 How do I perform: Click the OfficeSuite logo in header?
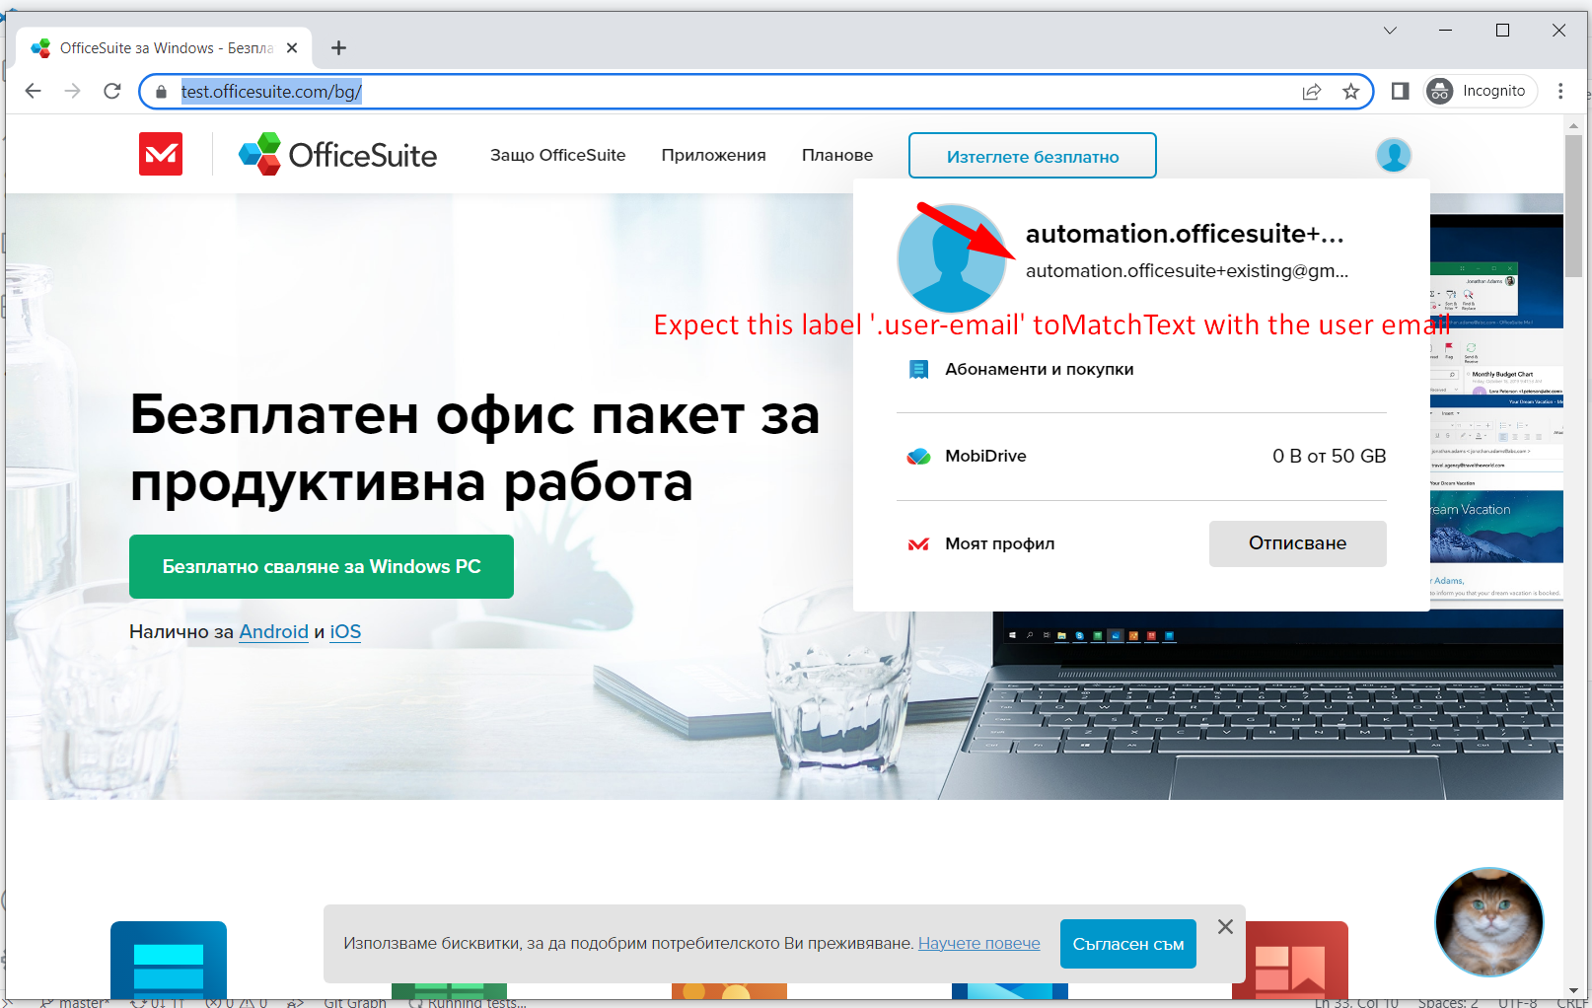click(337, 154)
